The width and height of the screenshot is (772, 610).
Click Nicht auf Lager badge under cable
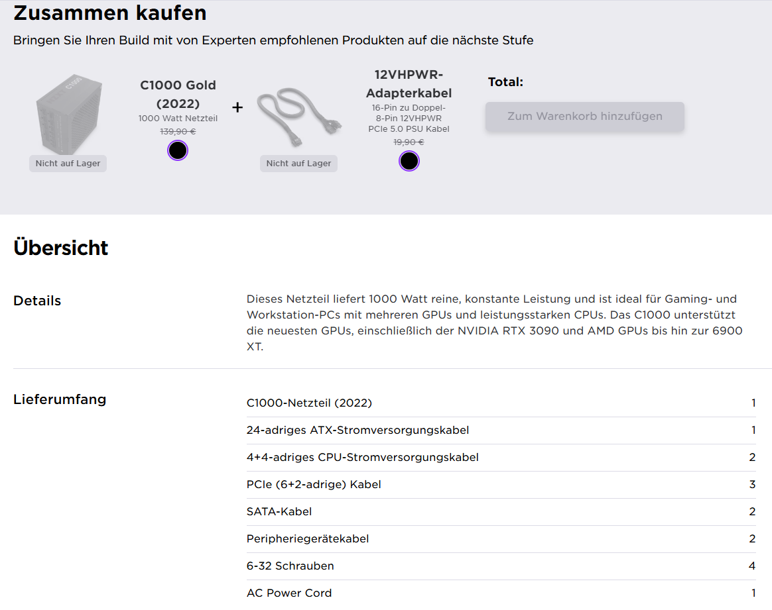tap(299, 164)
